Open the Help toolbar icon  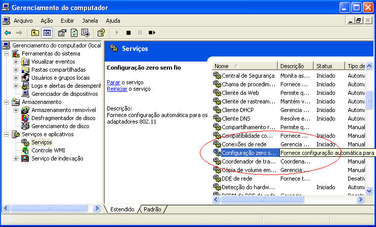101,33
